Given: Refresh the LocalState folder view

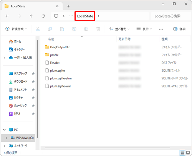Looking at the screenshot, I should pyautogui.click(x=43, y=16).
